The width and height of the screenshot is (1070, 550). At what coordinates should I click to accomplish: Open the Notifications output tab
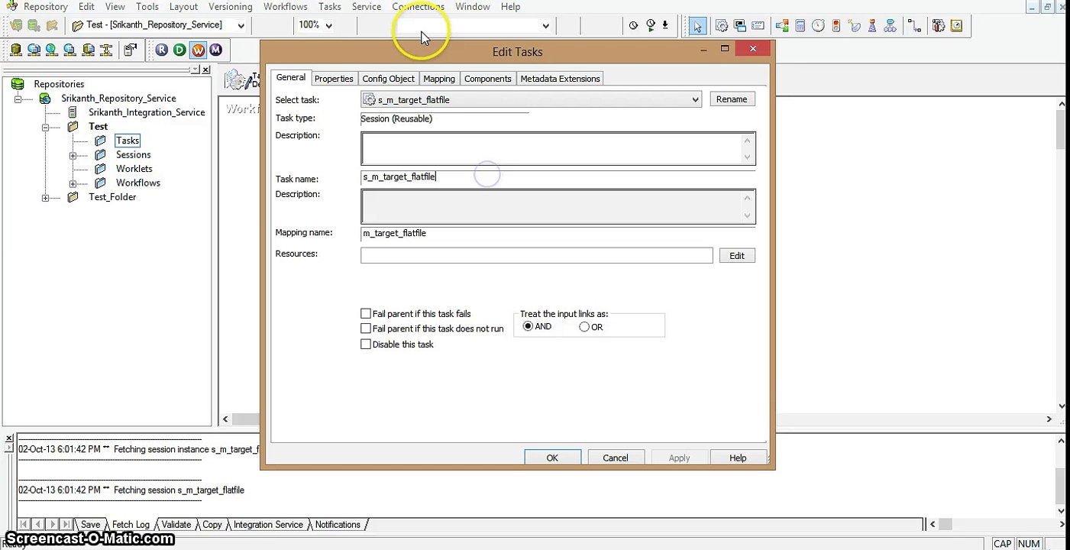pyautogui.click(x=338, y=525)
